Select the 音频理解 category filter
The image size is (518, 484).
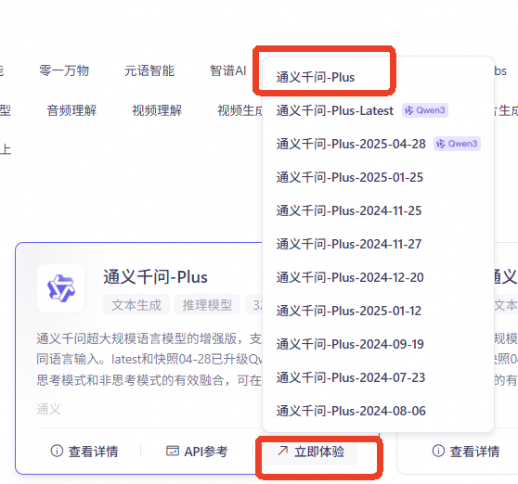coord(71,110)
